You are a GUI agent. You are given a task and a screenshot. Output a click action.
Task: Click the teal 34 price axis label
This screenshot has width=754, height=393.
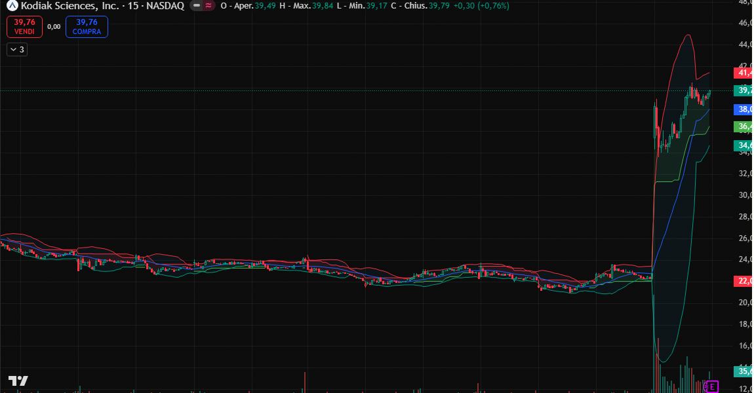pyautogui.click(x=744, y=145)
